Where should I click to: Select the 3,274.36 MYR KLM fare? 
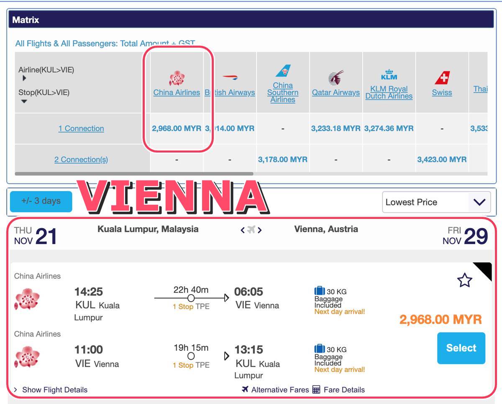[389, 128]
